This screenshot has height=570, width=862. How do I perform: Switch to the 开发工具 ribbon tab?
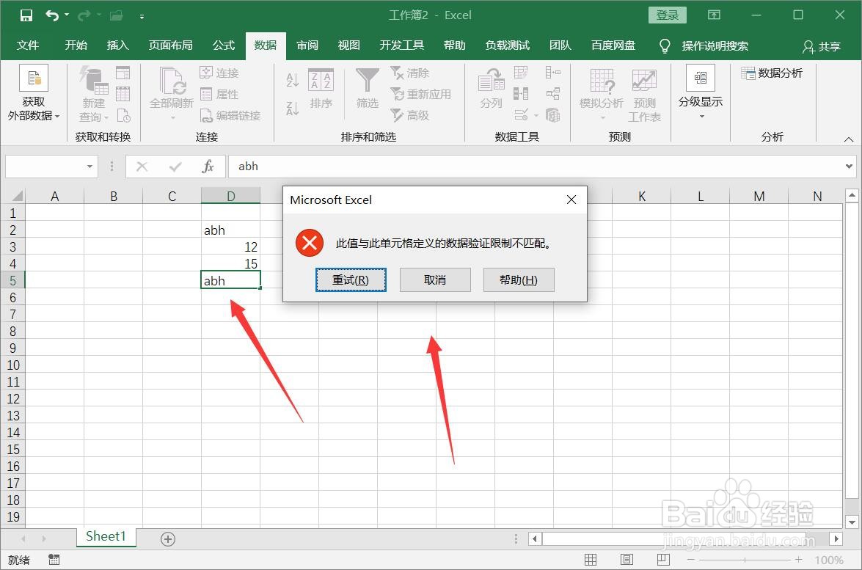(x=401, y=45)
